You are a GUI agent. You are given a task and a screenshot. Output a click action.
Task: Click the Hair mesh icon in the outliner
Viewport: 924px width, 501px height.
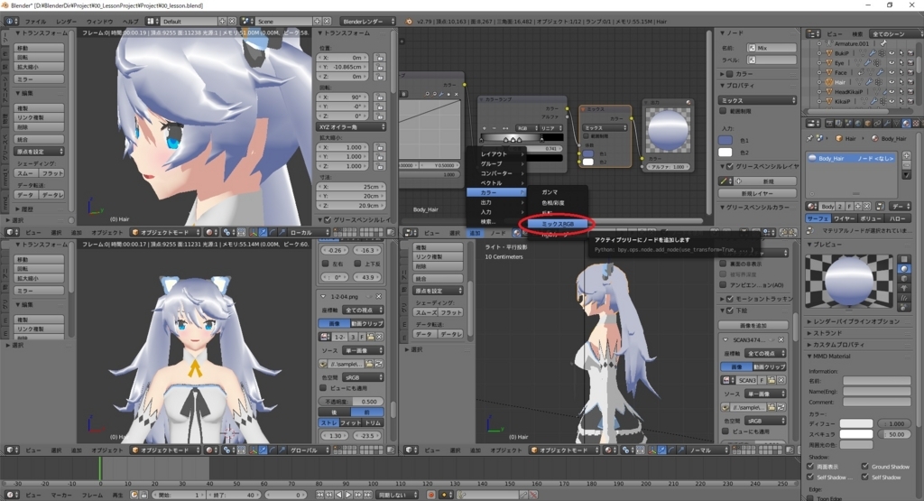coord(829,82)
